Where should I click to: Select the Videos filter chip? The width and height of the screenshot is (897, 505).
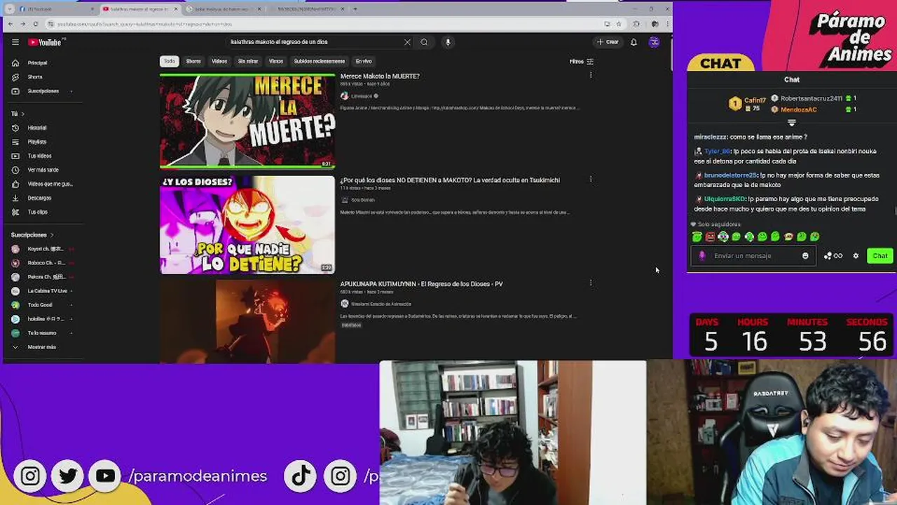click(219, 61)
